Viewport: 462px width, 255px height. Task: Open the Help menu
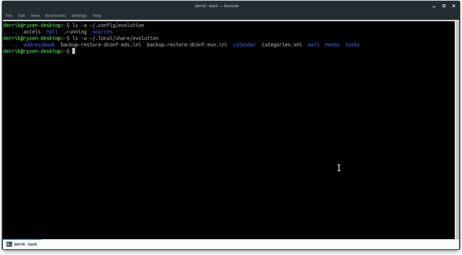click(97, 15)
